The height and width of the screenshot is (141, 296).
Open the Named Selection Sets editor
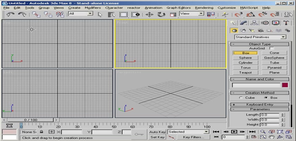pos(288,14)
